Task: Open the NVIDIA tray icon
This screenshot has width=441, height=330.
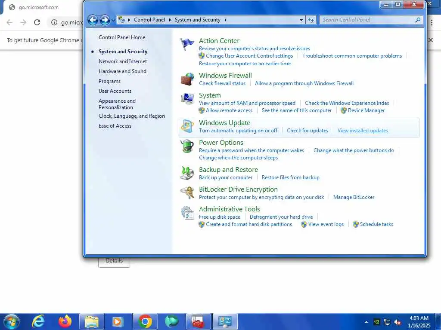Action: point(376,322)
